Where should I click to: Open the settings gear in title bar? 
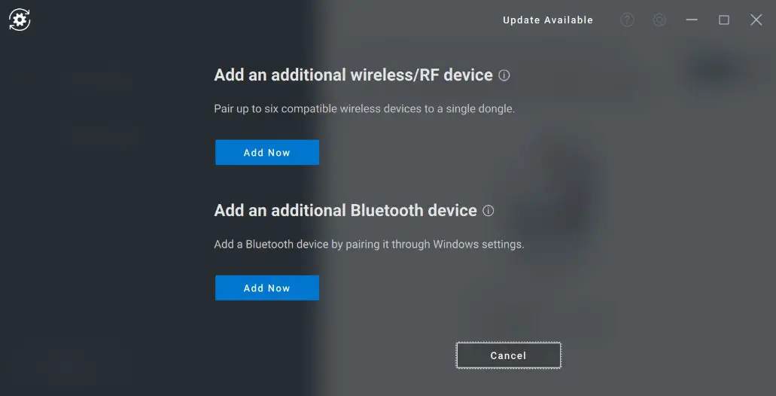(659, 20)
